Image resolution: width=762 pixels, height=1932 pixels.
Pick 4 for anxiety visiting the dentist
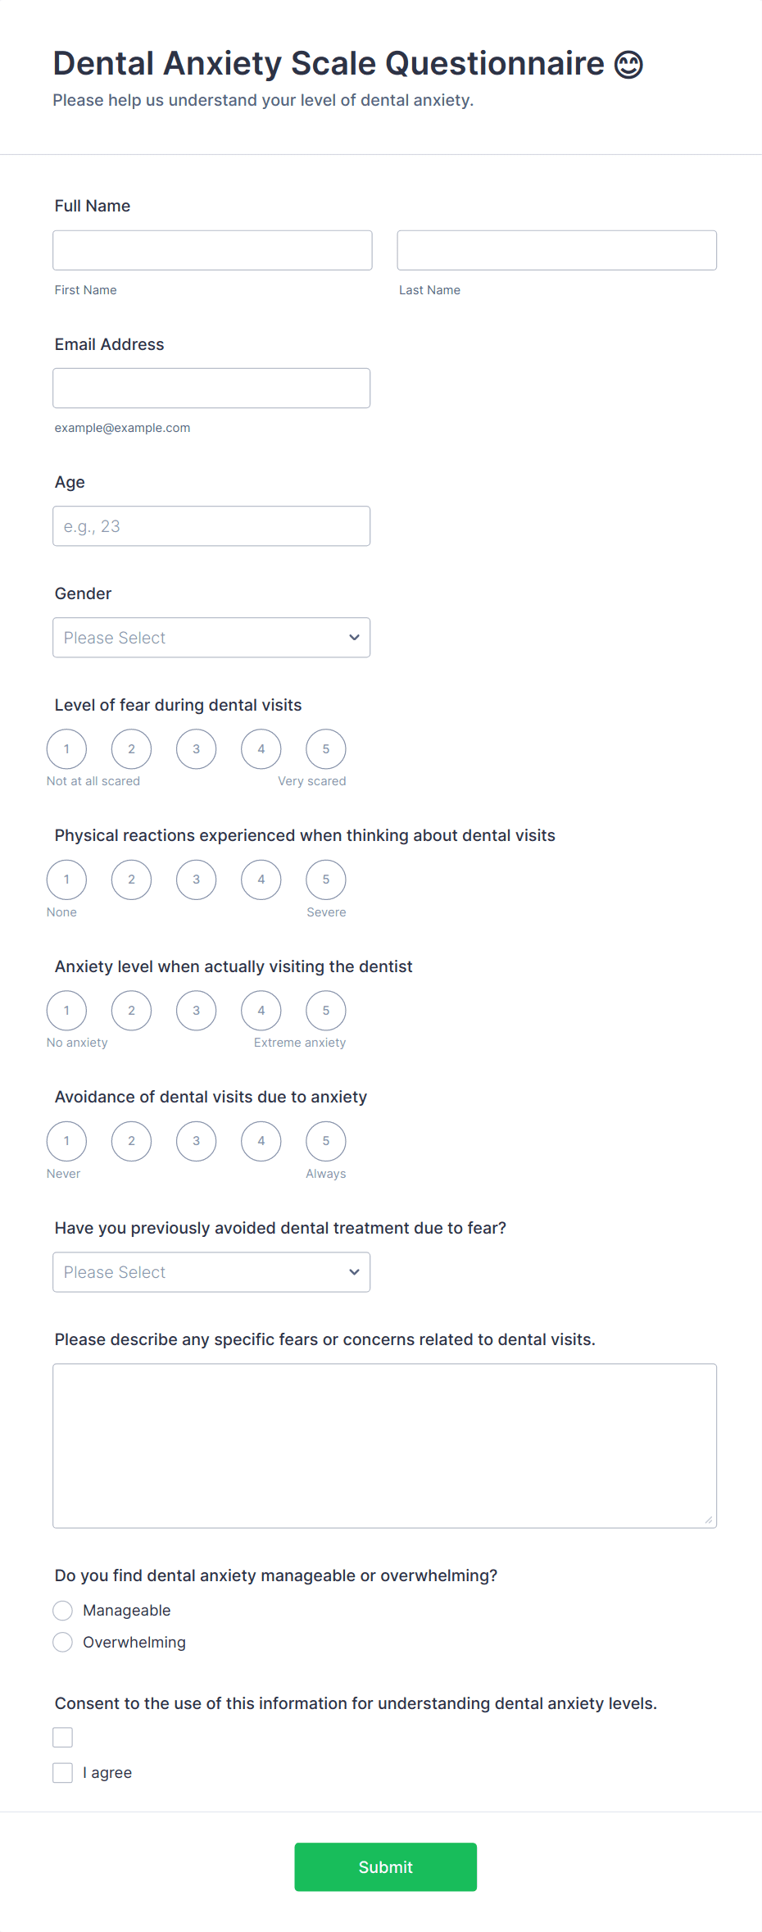pyautogui.click(x=261, y=1011)
